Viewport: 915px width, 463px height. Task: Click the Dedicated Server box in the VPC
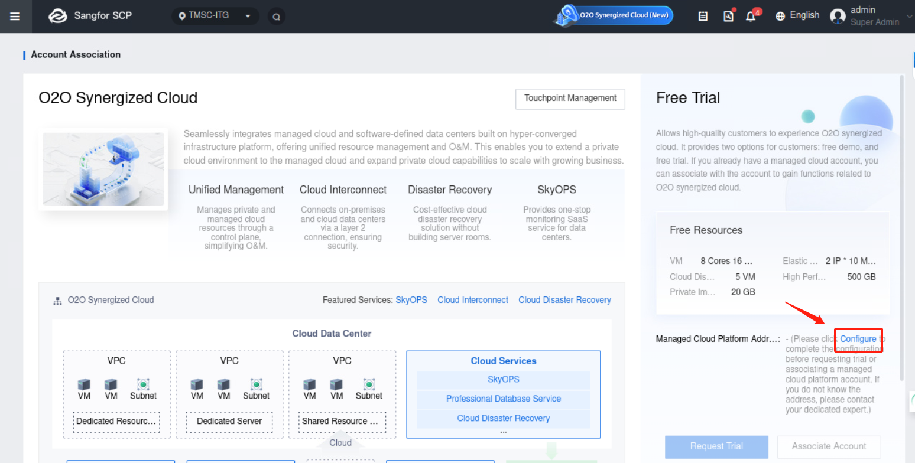[229, 422]
